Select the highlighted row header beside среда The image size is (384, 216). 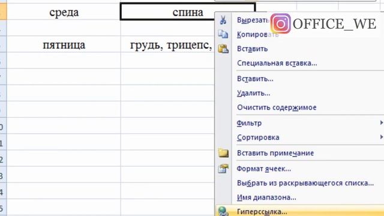pos(3,12)
